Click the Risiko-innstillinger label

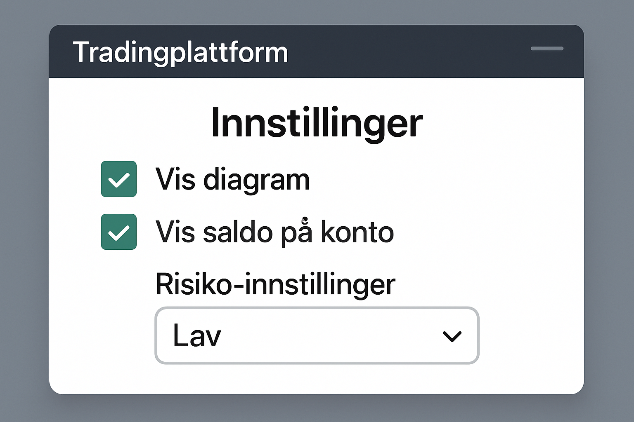pyautogui.click(x=275, y=284)
